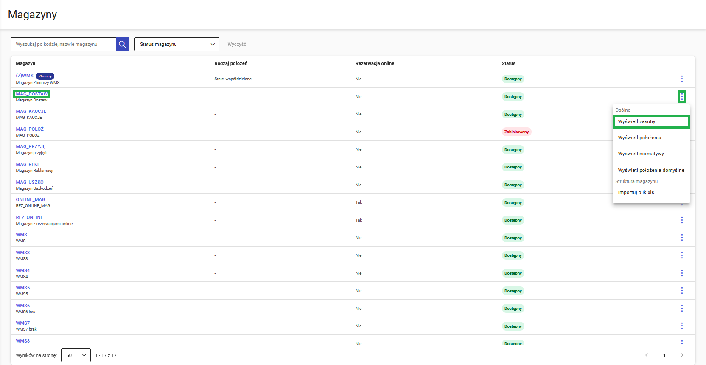706x365 pixels.
Task: Open row actions for WMS5 warehouse
Action: point(682,291)
